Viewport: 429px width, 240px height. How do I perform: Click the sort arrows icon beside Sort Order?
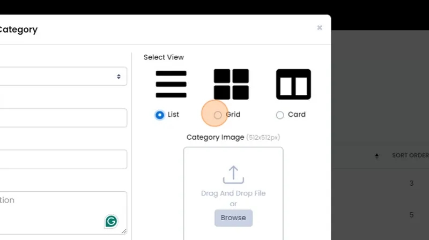tap(377, 156)
